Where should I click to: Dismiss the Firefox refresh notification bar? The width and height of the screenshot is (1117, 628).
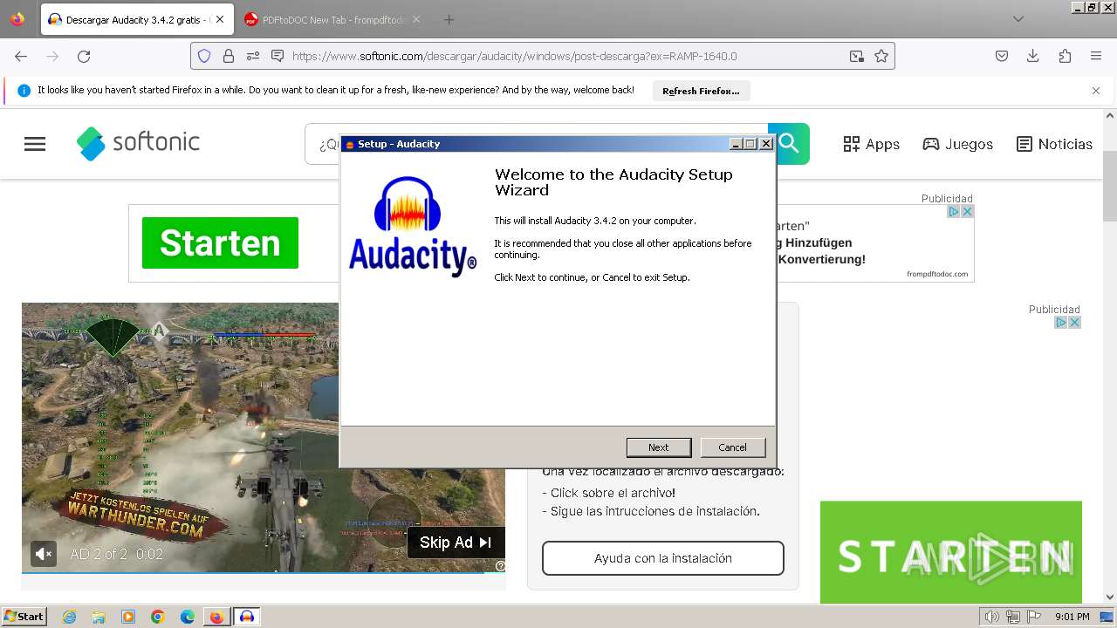click(x=1096, y=90)
